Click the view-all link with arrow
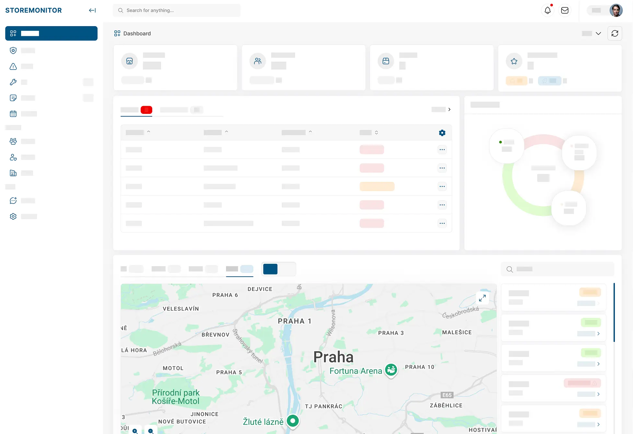 pyautogui.click(x=441, y=109)
